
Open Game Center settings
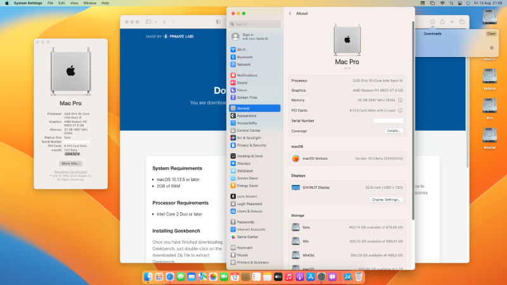tap(247, 236)
